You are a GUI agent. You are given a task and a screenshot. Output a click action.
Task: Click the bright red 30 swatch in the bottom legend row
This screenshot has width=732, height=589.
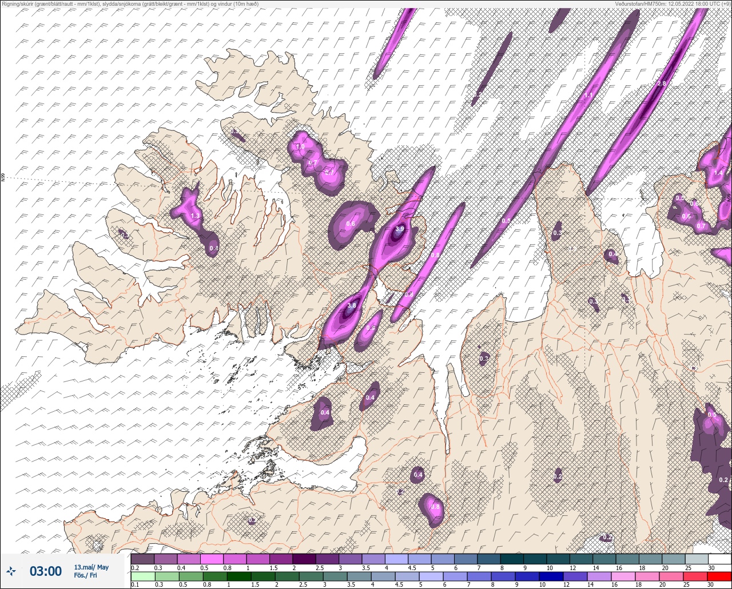[x=719, y=576]
